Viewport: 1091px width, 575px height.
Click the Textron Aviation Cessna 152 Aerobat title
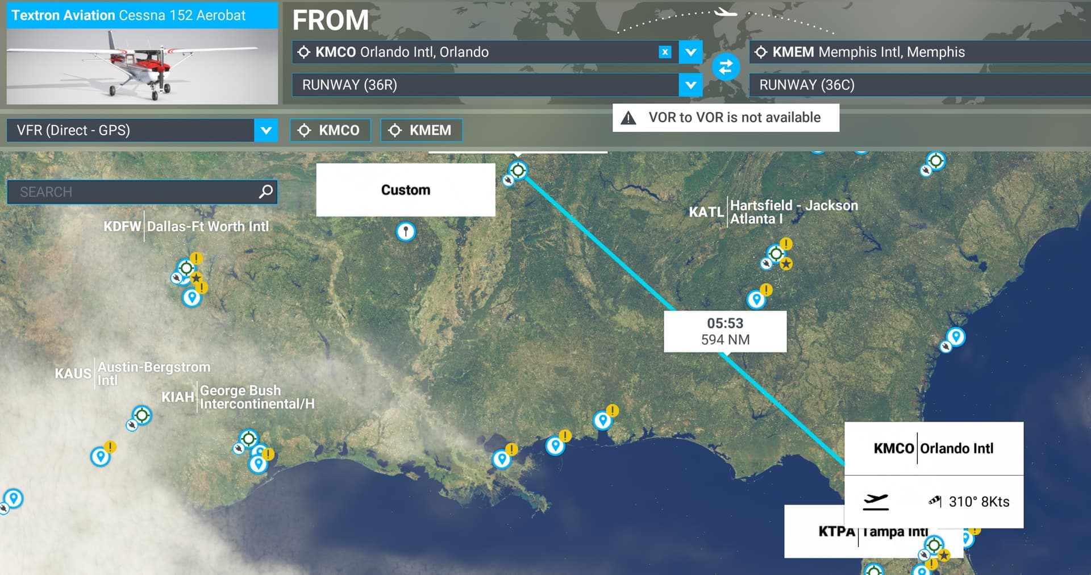pyautogui.click(x=129, y=15)
